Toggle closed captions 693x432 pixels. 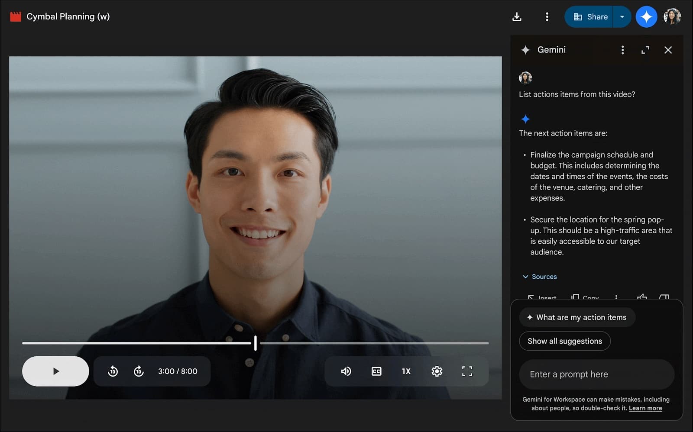pos(376,371)
